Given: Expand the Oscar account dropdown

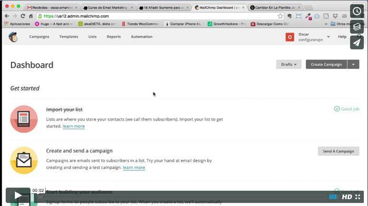Looking at the screenshot, I should pyautogui.click(x=329, y=37).
